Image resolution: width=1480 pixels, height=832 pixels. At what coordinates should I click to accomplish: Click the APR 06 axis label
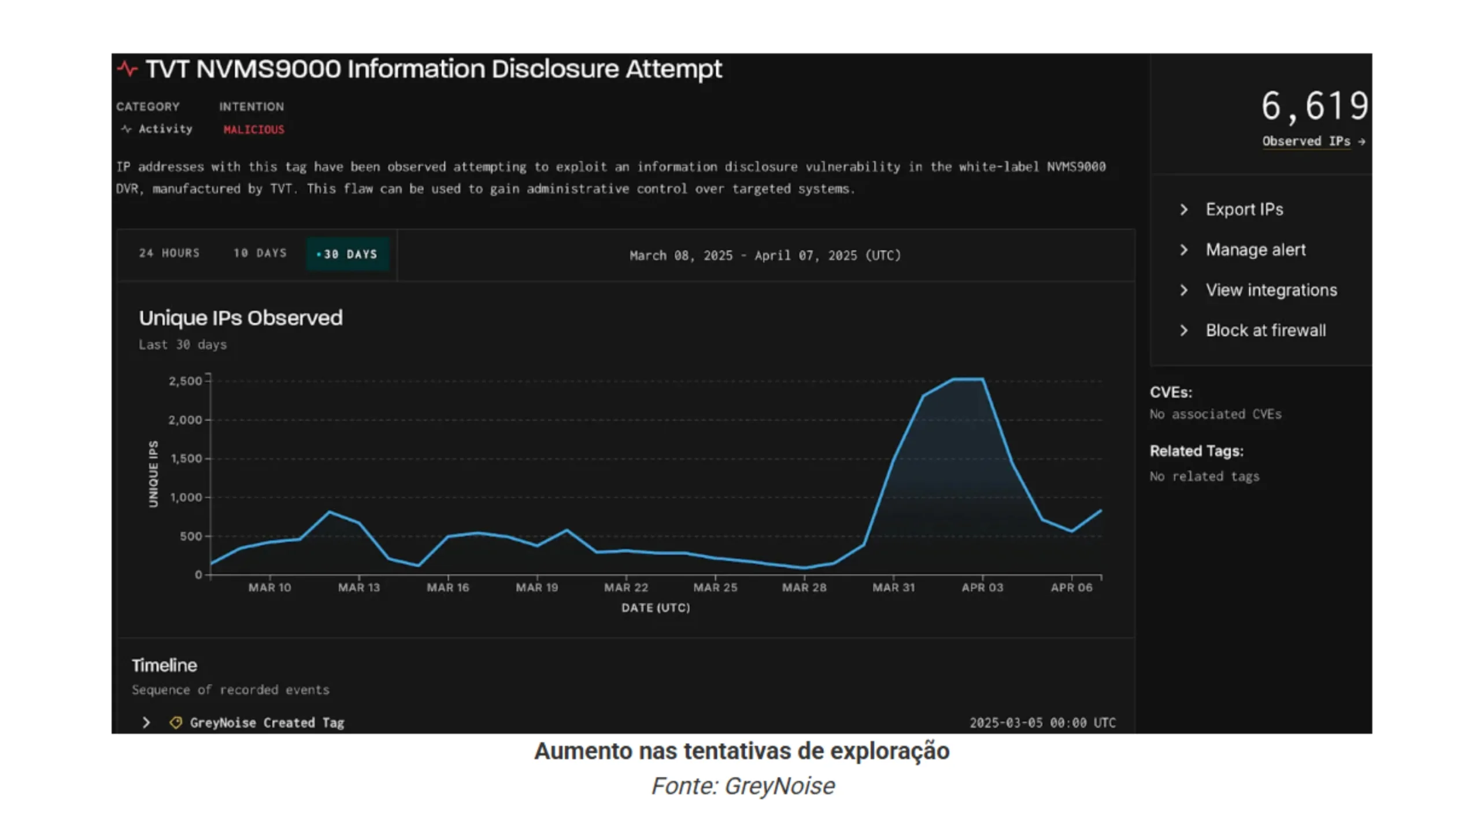click(1071, 588)
